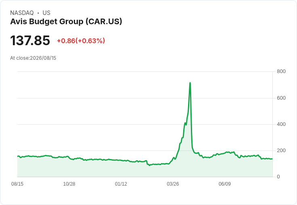Click the 200 y-axis label
The height and width of the screenshot is (205, 297).
point(281,151)
